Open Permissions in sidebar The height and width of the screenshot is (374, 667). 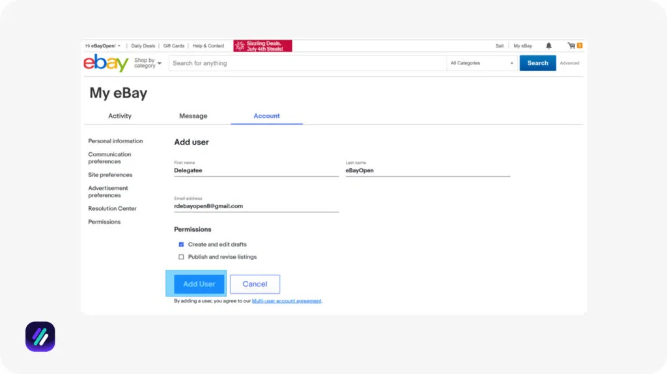104,222
